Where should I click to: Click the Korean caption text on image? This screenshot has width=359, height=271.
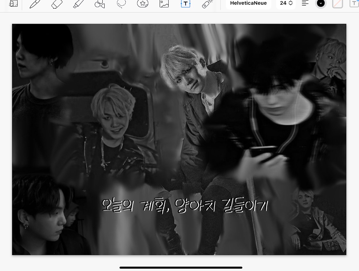point(184,206)
